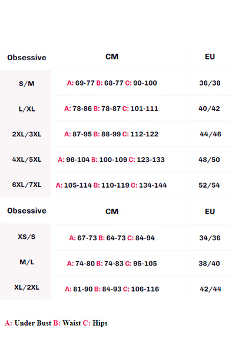Click the 2XL/3XL size label

26,134
